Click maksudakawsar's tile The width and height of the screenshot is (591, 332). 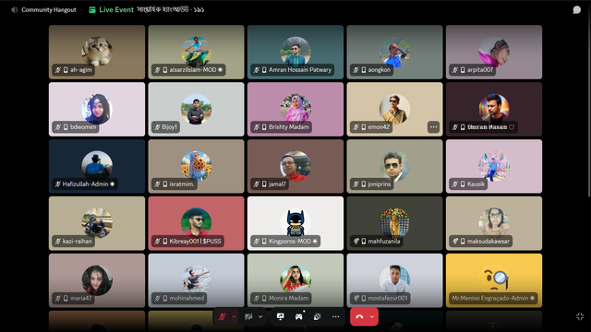(x=494, y=223)
